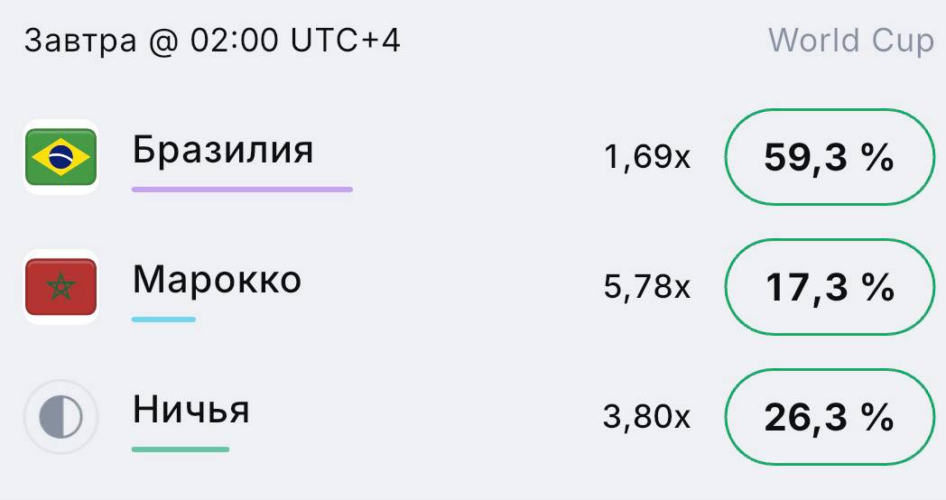Image resolution: width=946 pixels, height=500 pixels.
Task: Click the 3,80x multiplier for draw
Action: pos(646,417)
